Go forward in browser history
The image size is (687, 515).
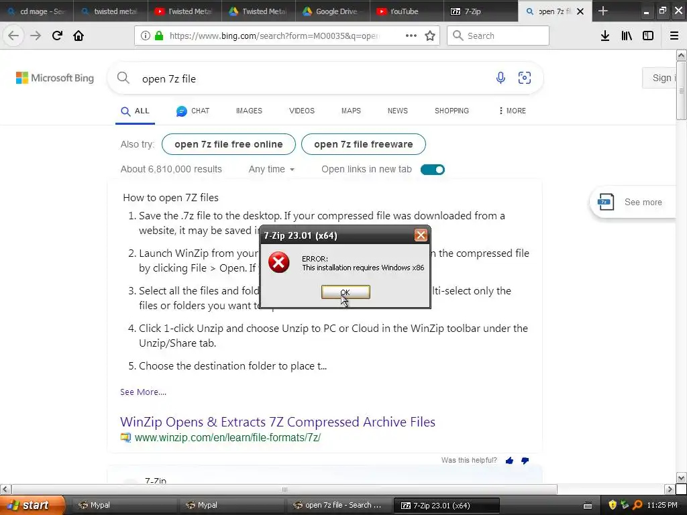pos(36,36)
